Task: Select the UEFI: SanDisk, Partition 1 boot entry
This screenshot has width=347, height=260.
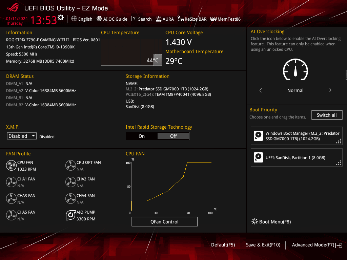Action: (x=297, y=157)
